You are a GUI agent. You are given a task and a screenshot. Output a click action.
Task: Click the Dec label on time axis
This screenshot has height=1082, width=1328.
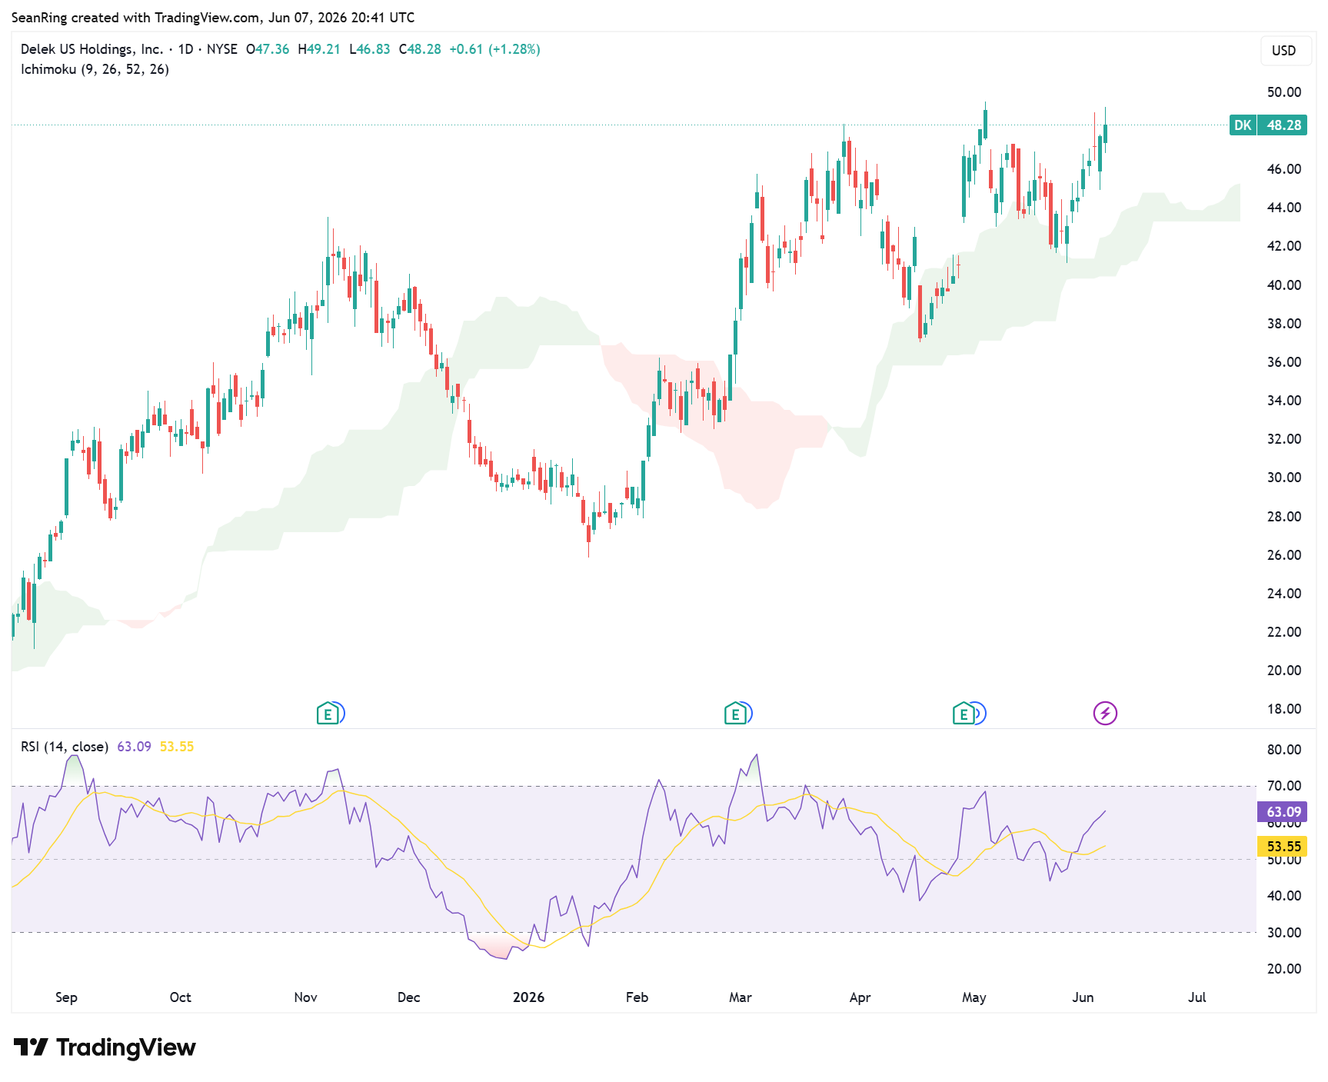(408, 997)
